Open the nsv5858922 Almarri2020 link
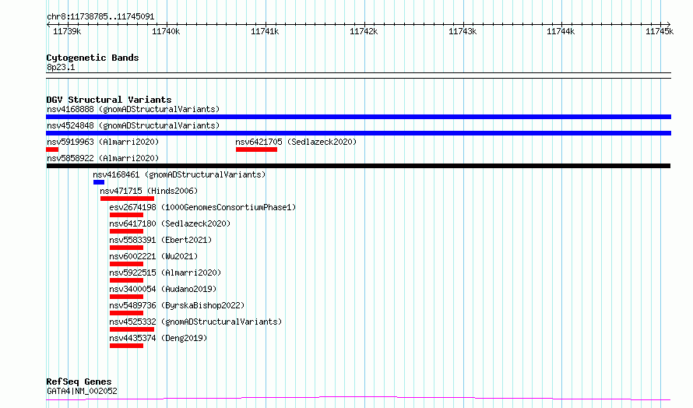Screen dimensions: 693x408 tap(103, 158)
